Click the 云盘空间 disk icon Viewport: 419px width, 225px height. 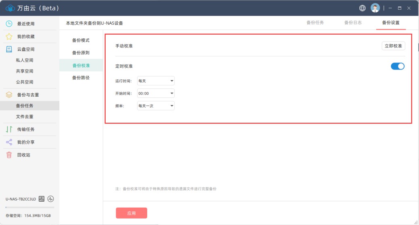tap(9, 50)
